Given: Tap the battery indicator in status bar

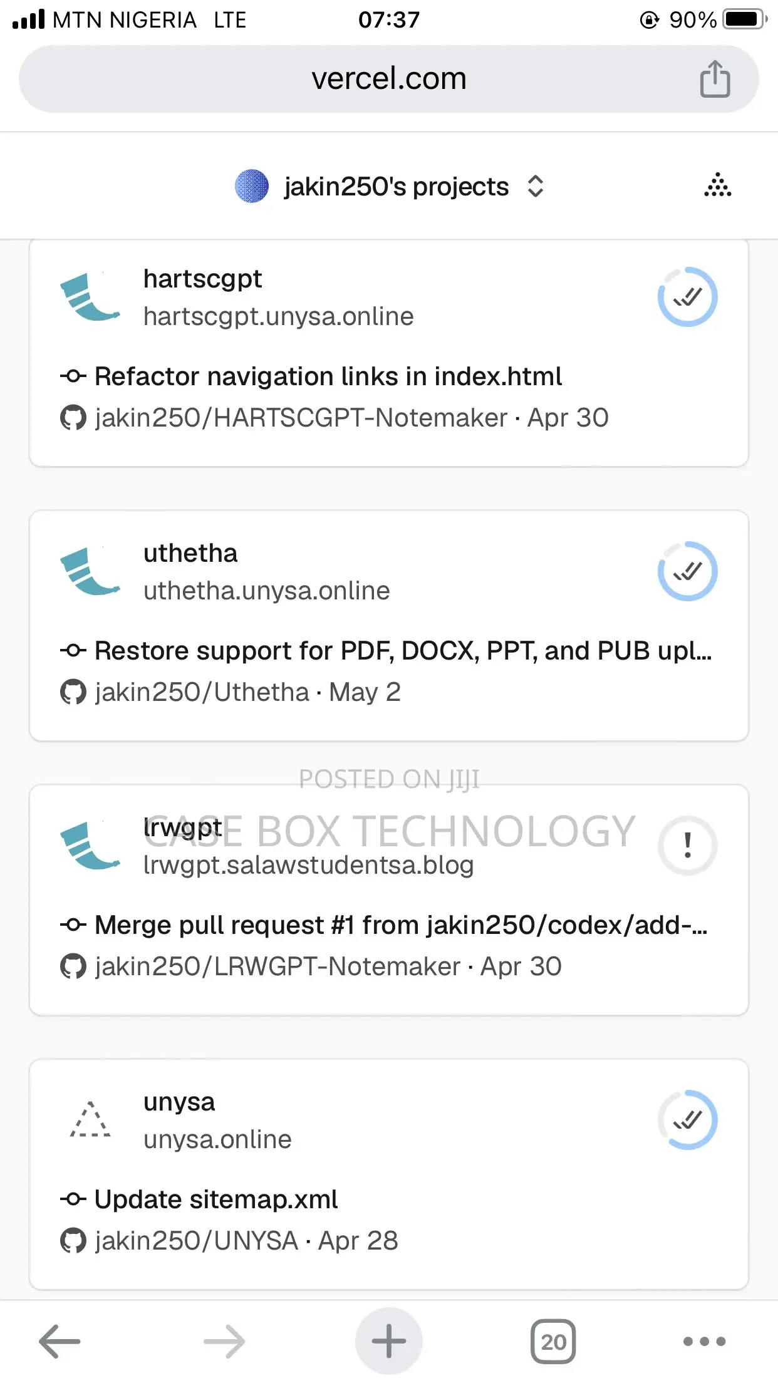Looking at the screenshot, I should click(745, 19).
